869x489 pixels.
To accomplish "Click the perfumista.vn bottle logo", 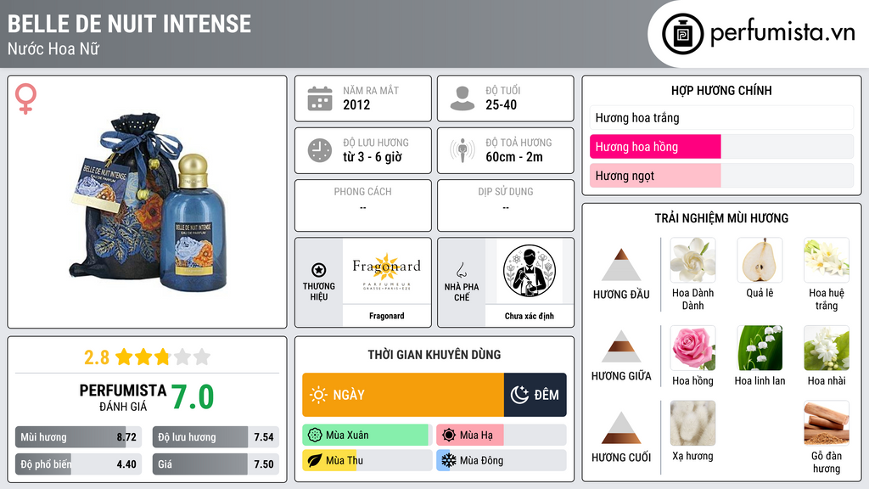I will pos(682,34).
